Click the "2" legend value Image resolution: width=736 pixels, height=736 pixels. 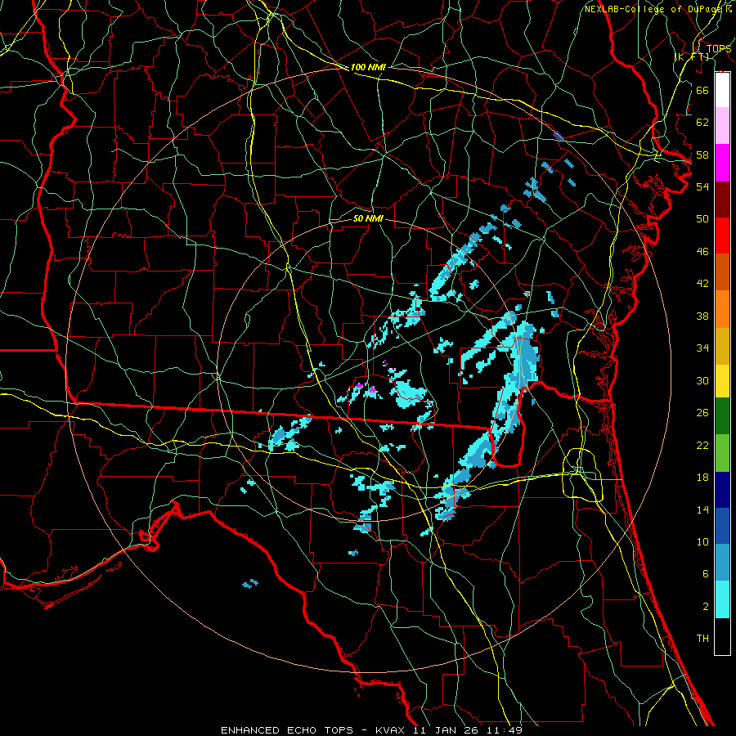[705, 607]
